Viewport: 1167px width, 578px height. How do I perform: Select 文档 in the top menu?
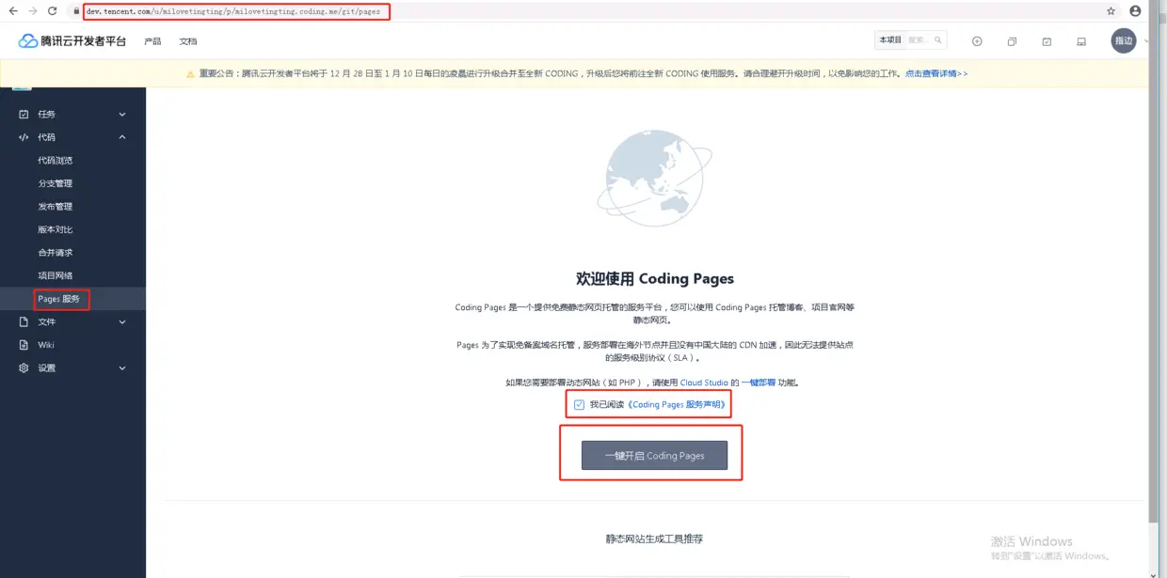pos(187,41)
